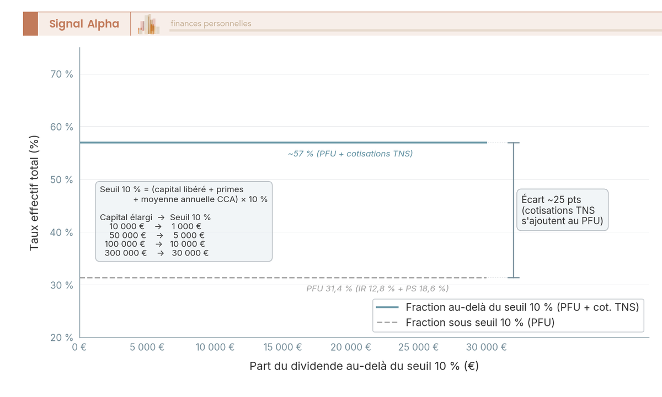Click the dashed line legend entry for PFU only

[465, 323]
